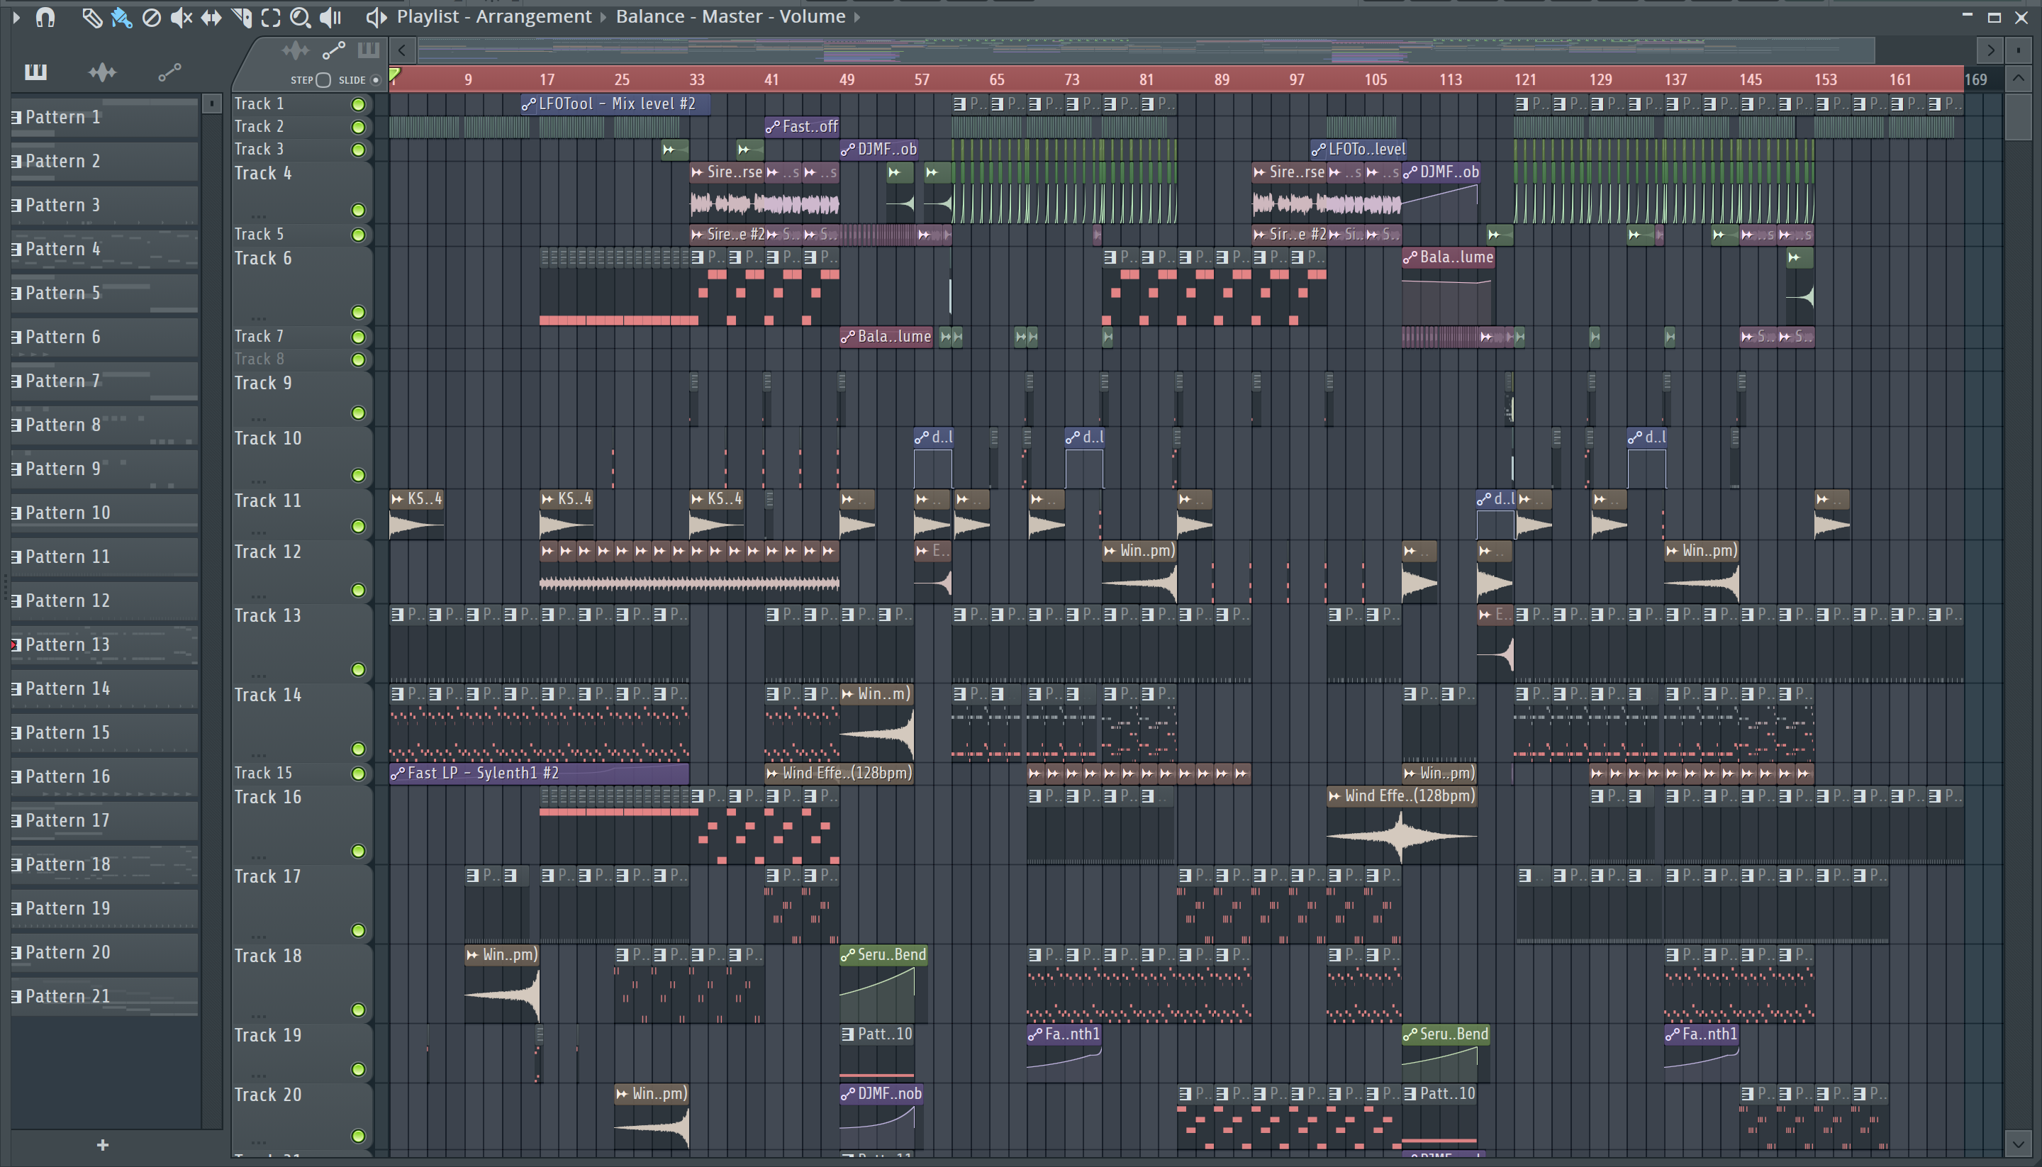
Task: Toggle the snap magnet icon
Action: coord(45,17)
